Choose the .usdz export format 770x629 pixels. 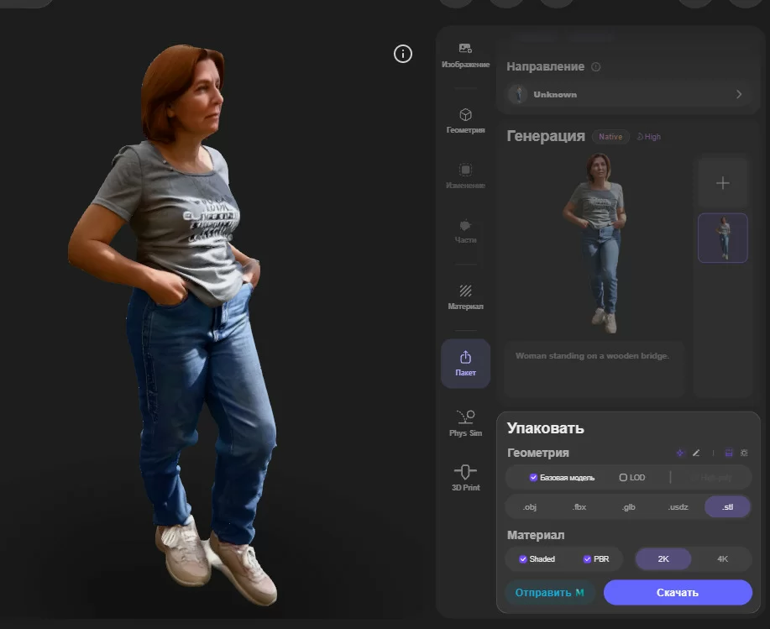coord(678,506)
